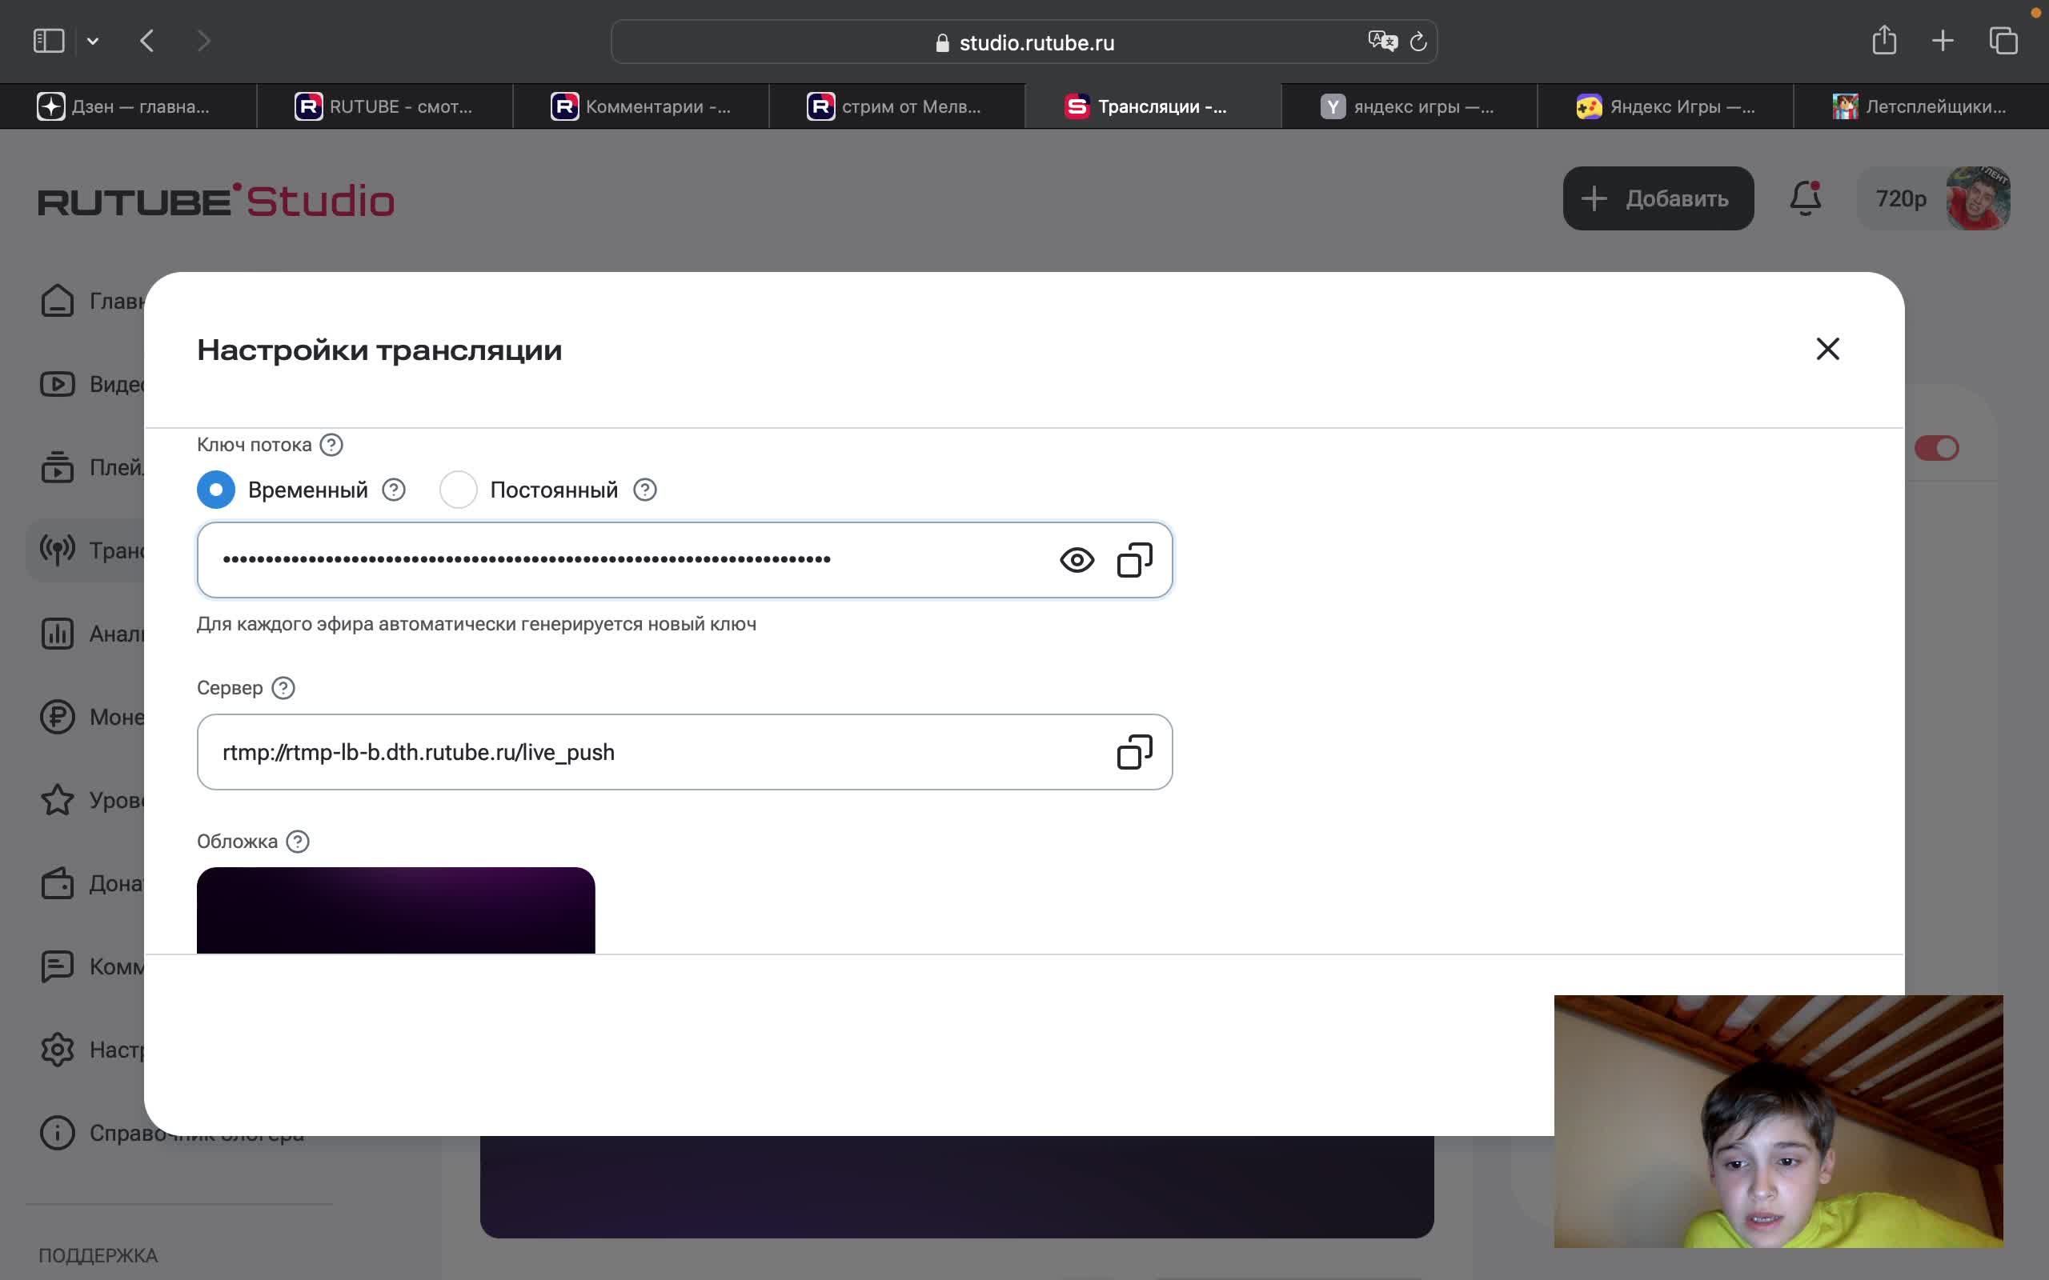Reload the page in address bar
The image size is (2049, 1280).
(x=1418, y=42)
